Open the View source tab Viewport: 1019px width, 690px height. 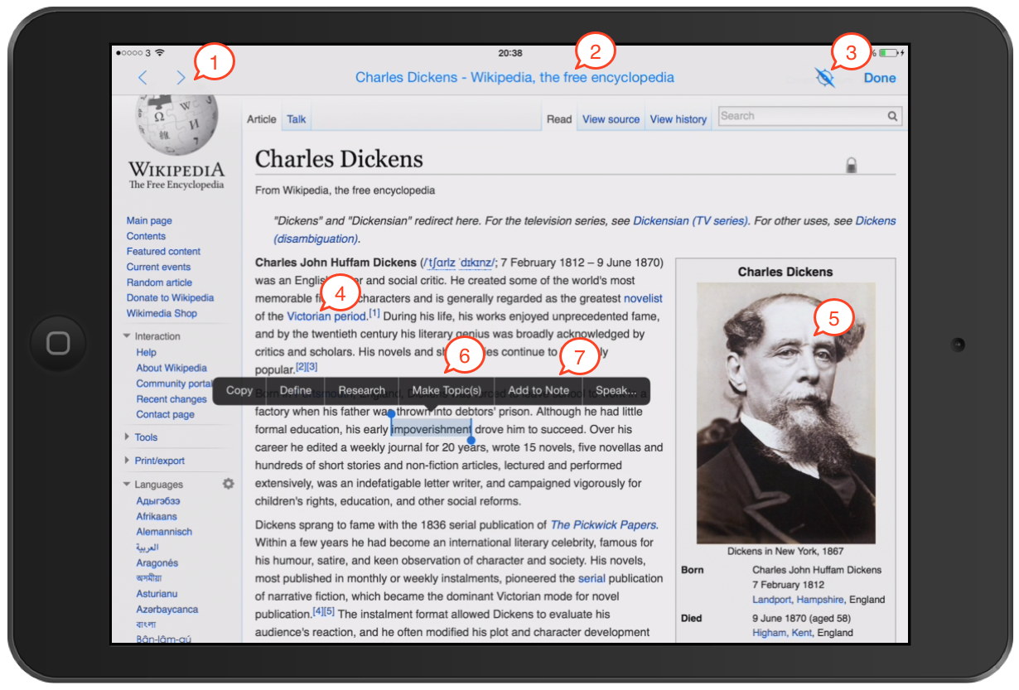tap(611, 119)
